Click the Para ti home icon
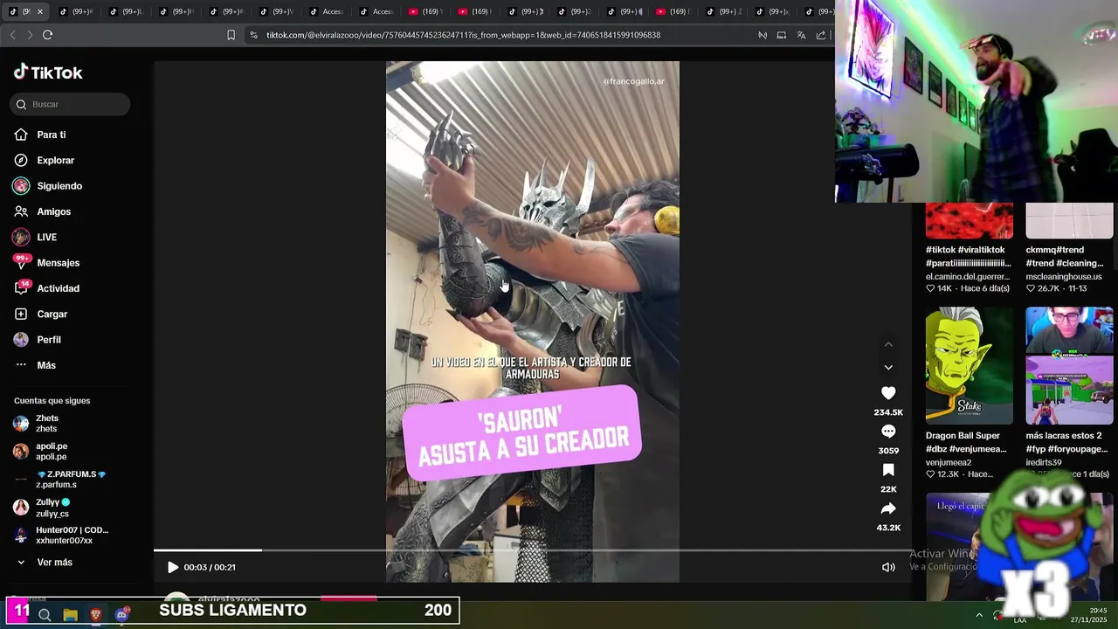 21,135
